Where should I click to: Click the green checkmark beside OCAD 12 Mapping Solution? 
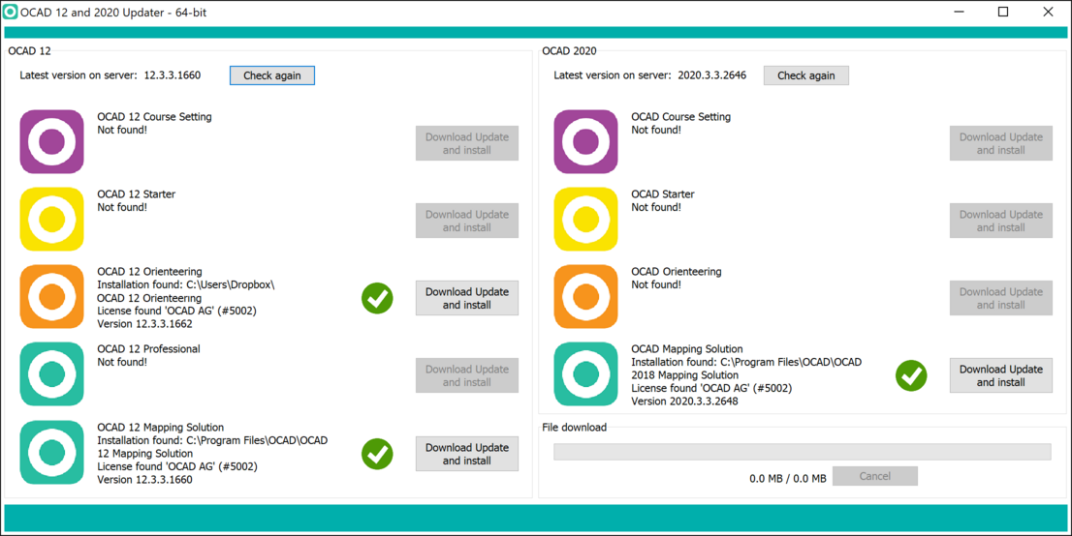377,454
